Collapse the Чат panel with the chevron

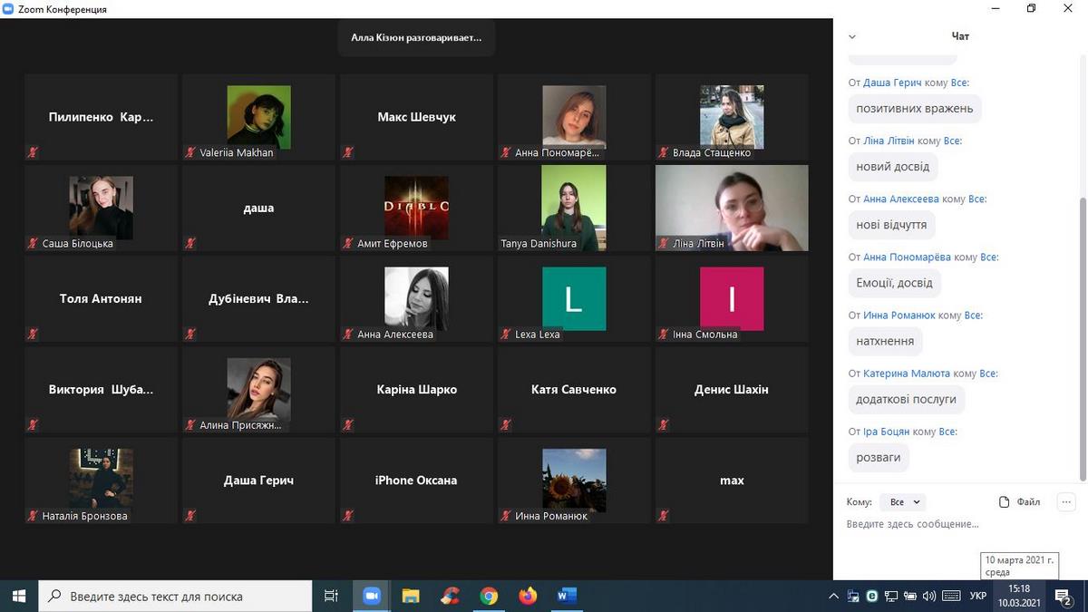tap(851, 36)
